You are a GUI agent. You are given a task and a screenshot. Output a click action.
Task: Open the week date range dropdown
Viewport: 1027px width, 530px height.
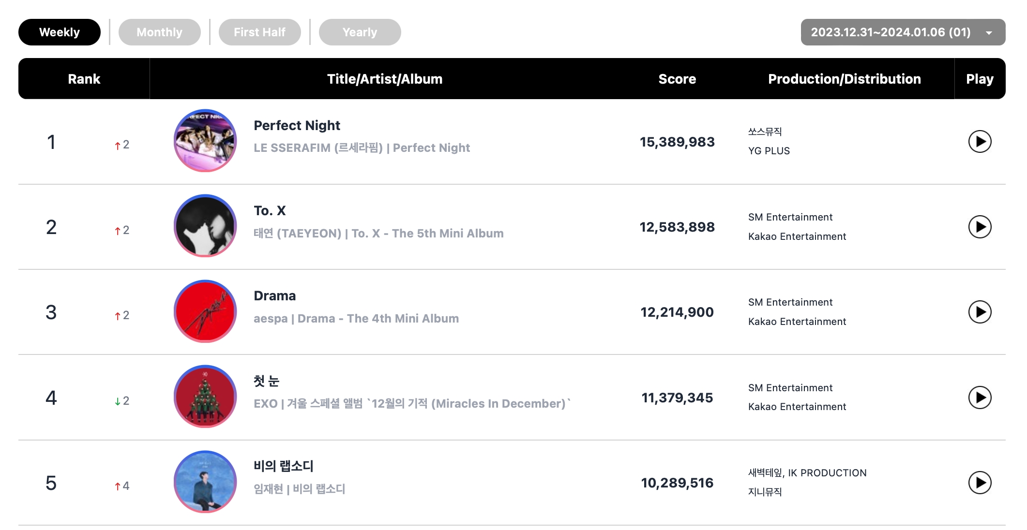point(903,32)
